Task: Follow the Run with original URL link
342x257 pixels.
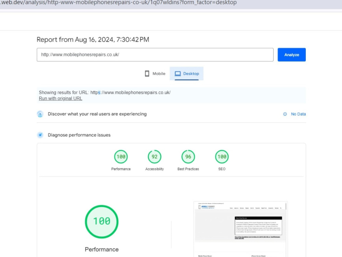Action: click(61, 98)
